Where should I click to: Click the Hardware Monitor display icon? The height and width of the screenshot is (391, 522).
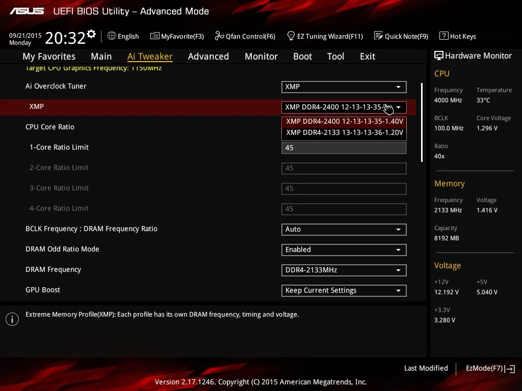tap(439, 55)
